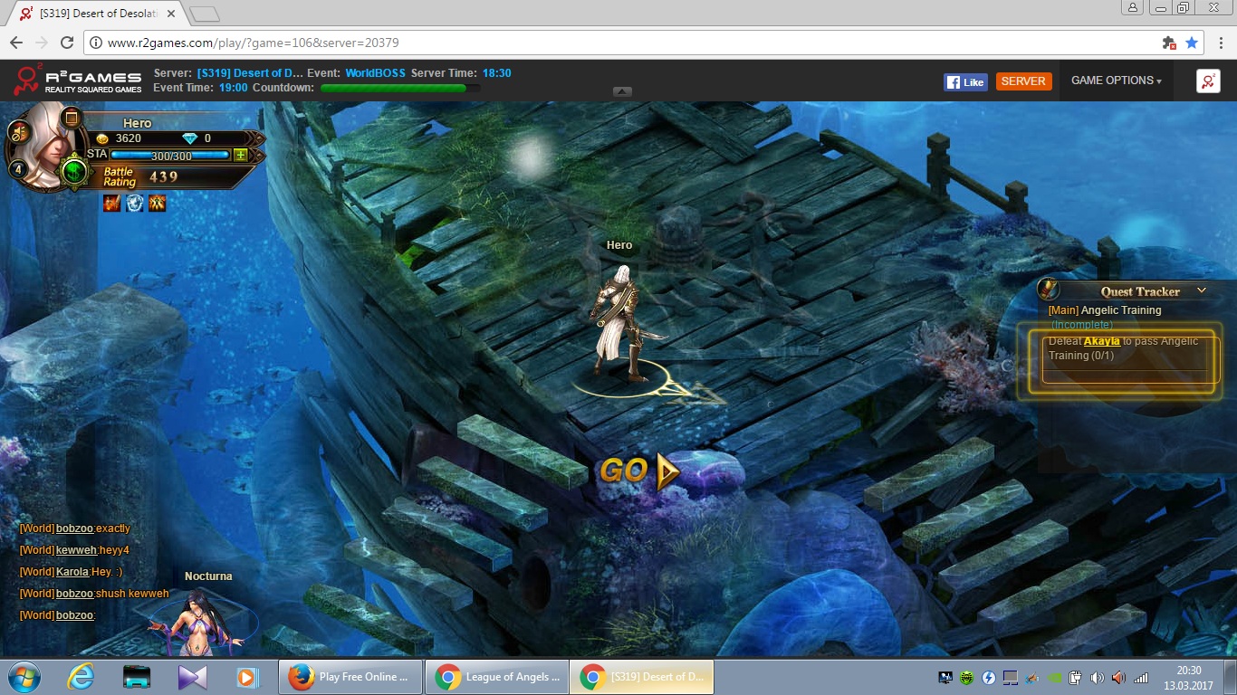Click the blue diamond currency icon

(189, 138)
